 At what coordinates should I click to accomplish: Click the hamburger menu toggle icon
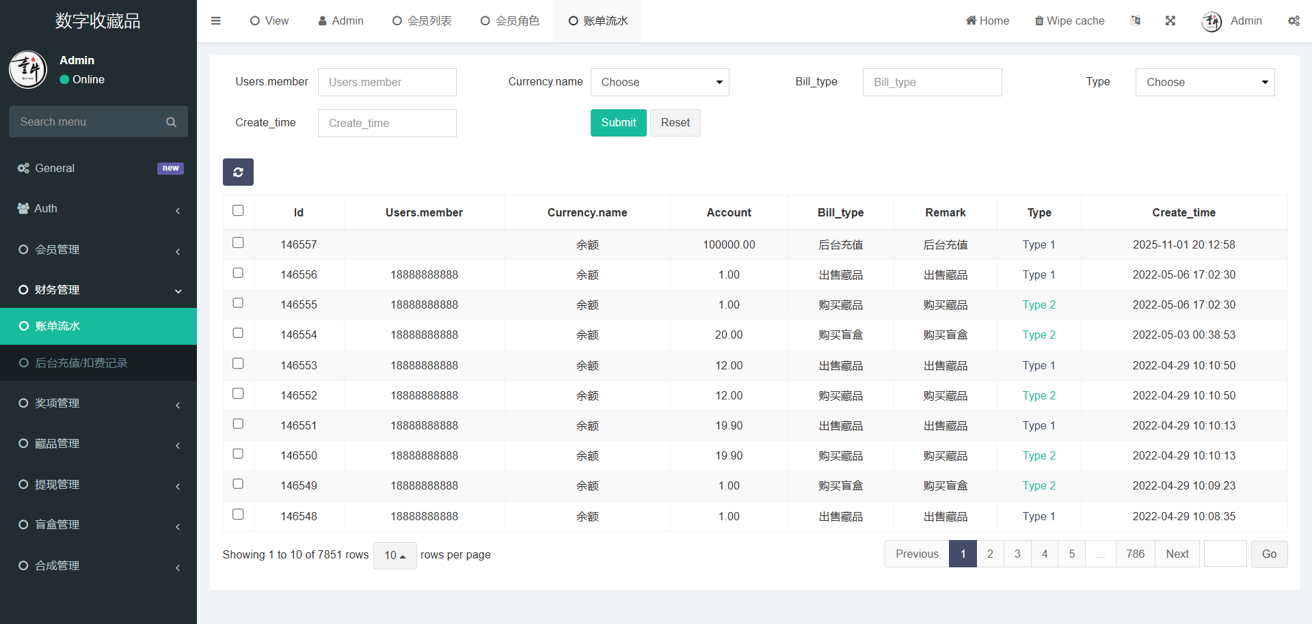click(x=216, y=20)
